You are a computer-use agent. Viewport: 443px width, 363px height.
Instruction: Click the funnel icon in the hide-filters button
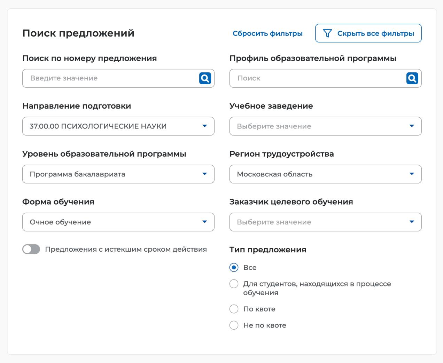(327, 33)
